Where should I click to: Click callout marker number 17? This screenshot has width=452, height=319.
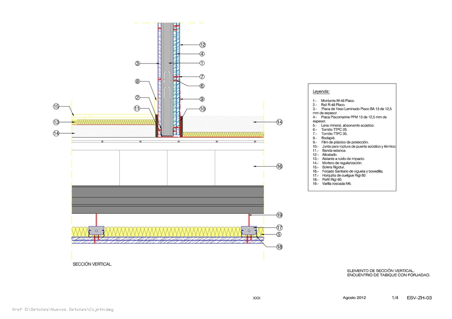pyautogui.click(x=279, y=228)
